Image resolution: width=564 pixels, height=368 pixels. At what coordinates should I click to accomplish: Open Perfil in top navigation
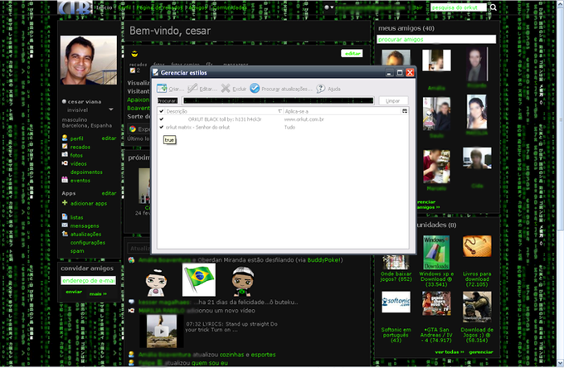pyautogui.click(x=124, y=7)
